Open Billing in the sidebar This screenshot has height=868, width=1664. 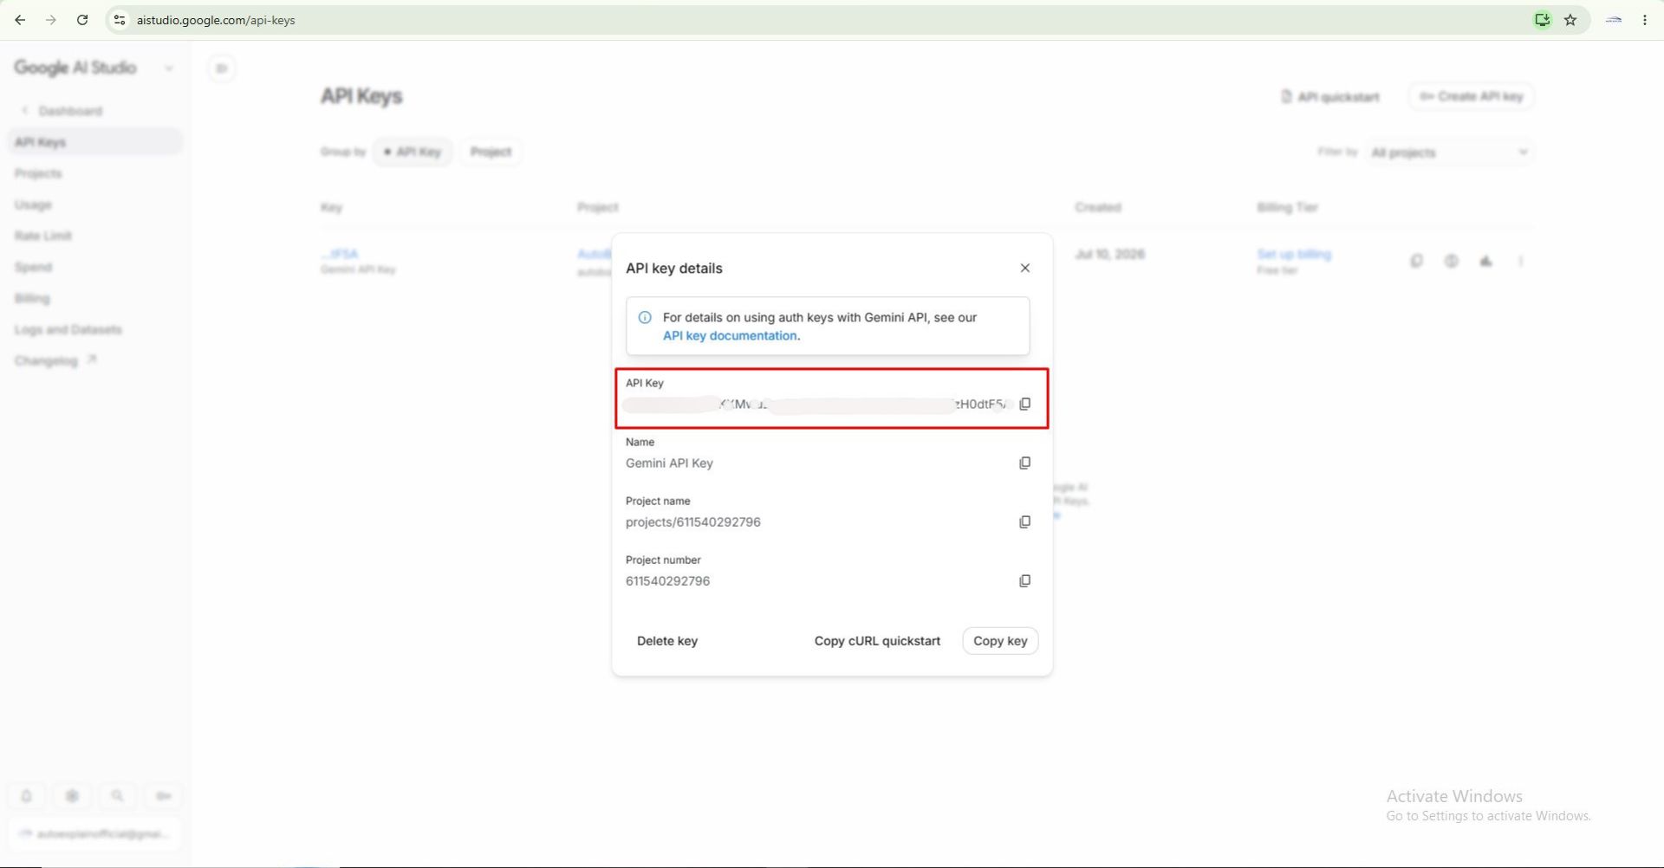point(32,298)
